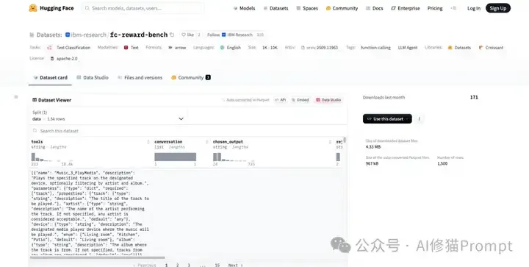
Task: Select the Datasets library tag
Action: coord(459,48)
